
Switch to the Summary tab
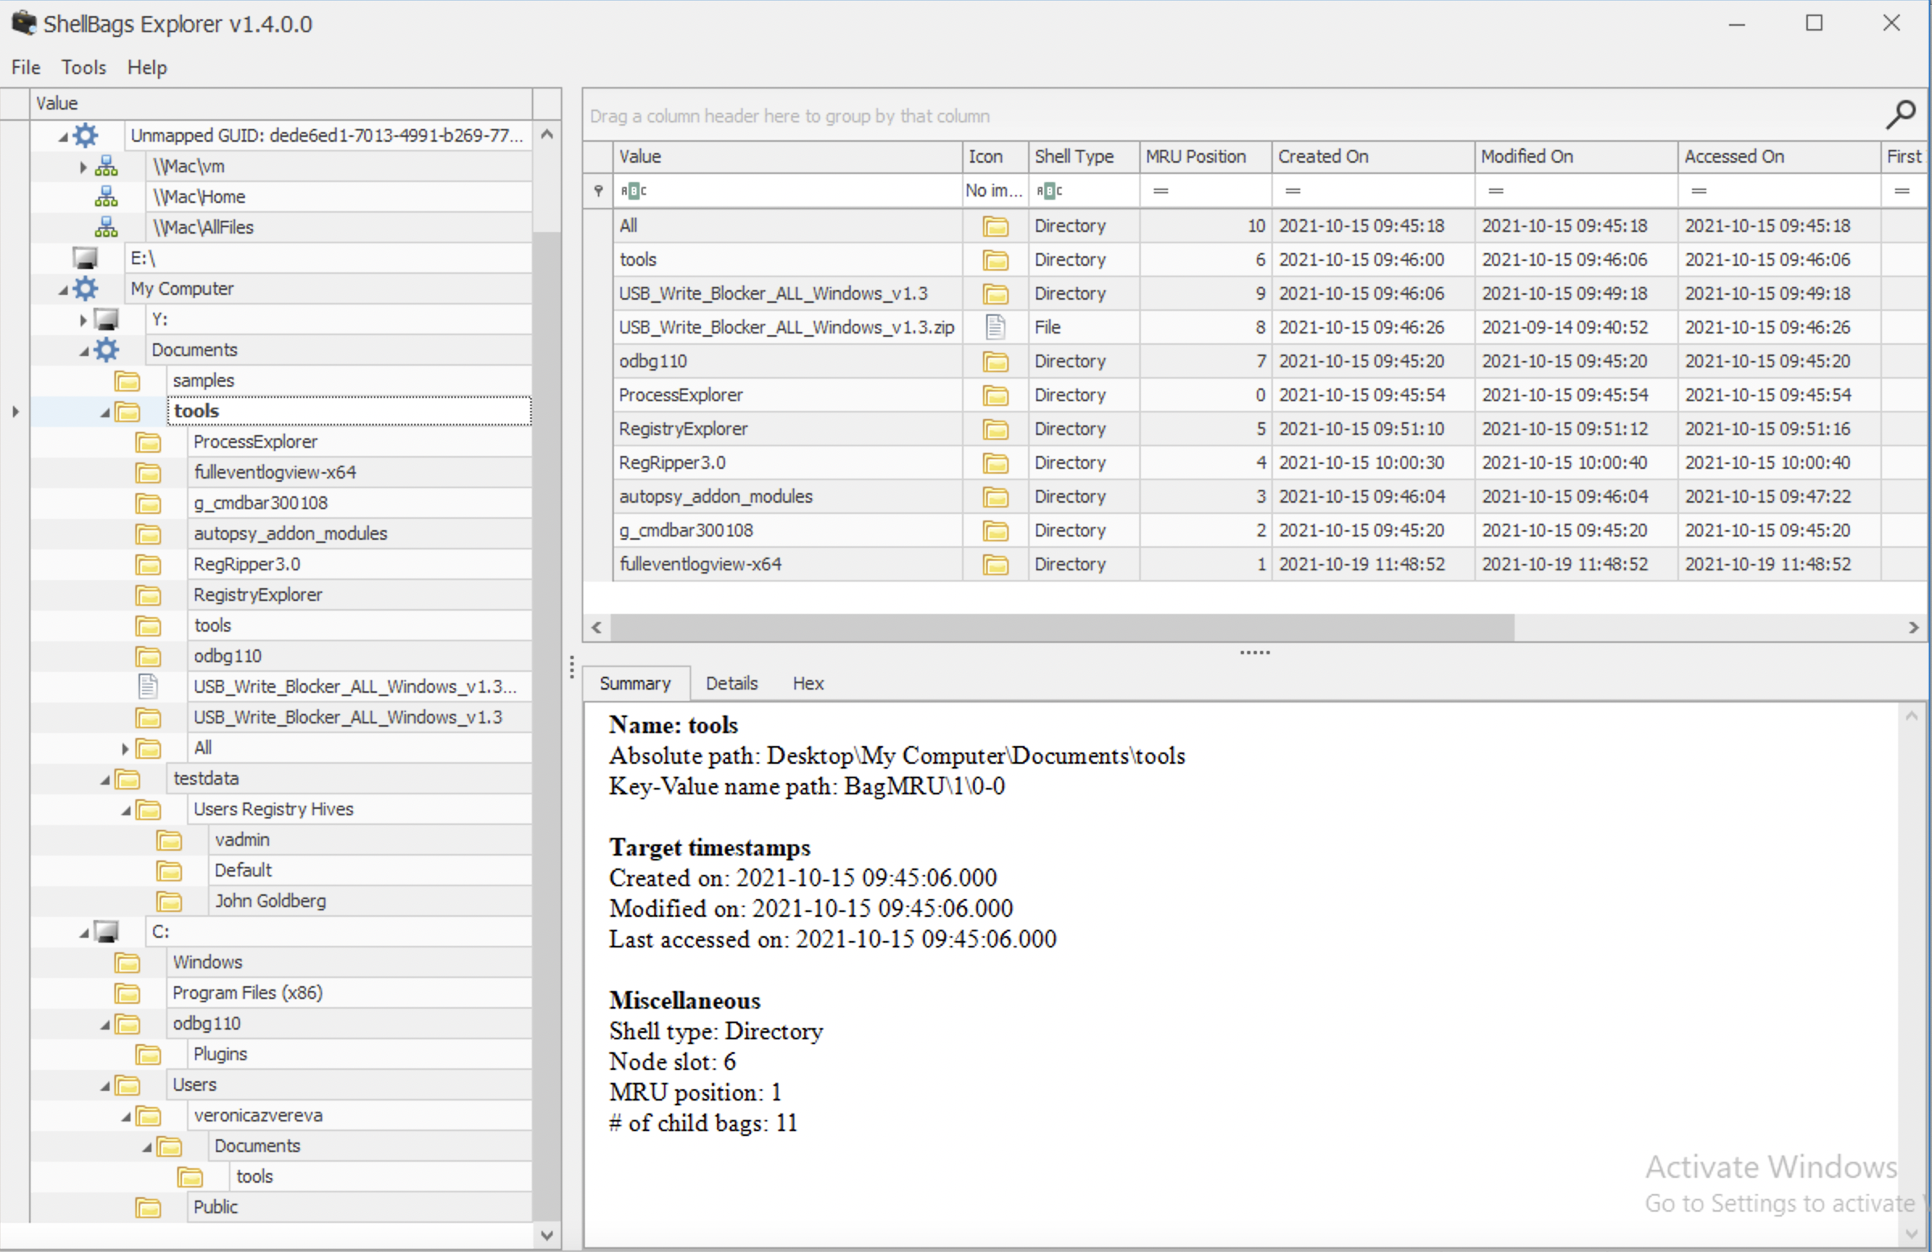click(x=636, y=684)
